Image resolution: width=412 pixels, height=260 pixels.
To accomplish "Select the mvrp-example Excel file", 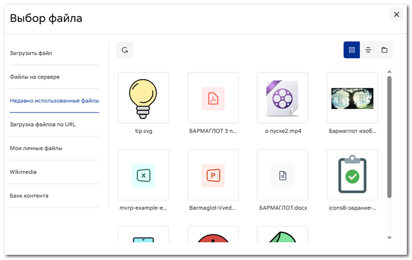I will point(144,175).
